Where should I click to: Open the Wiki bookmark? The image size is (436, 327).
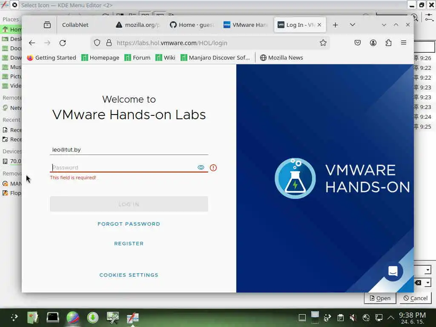pos(166,57)
